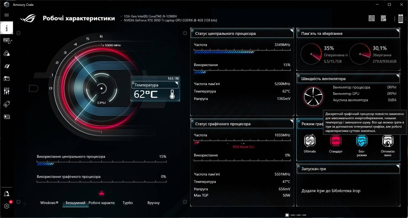Open the settings gear icon
The image size is (408, 218).
pyautogui.click(x=7, y=206)
